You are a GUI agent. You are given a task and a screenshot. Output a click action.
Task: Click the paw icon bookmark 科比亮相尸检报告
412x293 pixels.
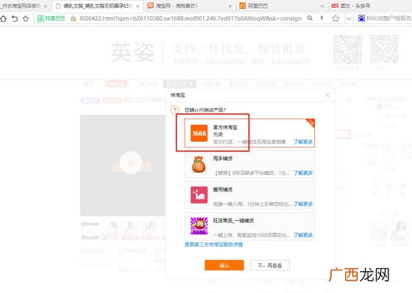pyautogui.click(x=385, y=18)
